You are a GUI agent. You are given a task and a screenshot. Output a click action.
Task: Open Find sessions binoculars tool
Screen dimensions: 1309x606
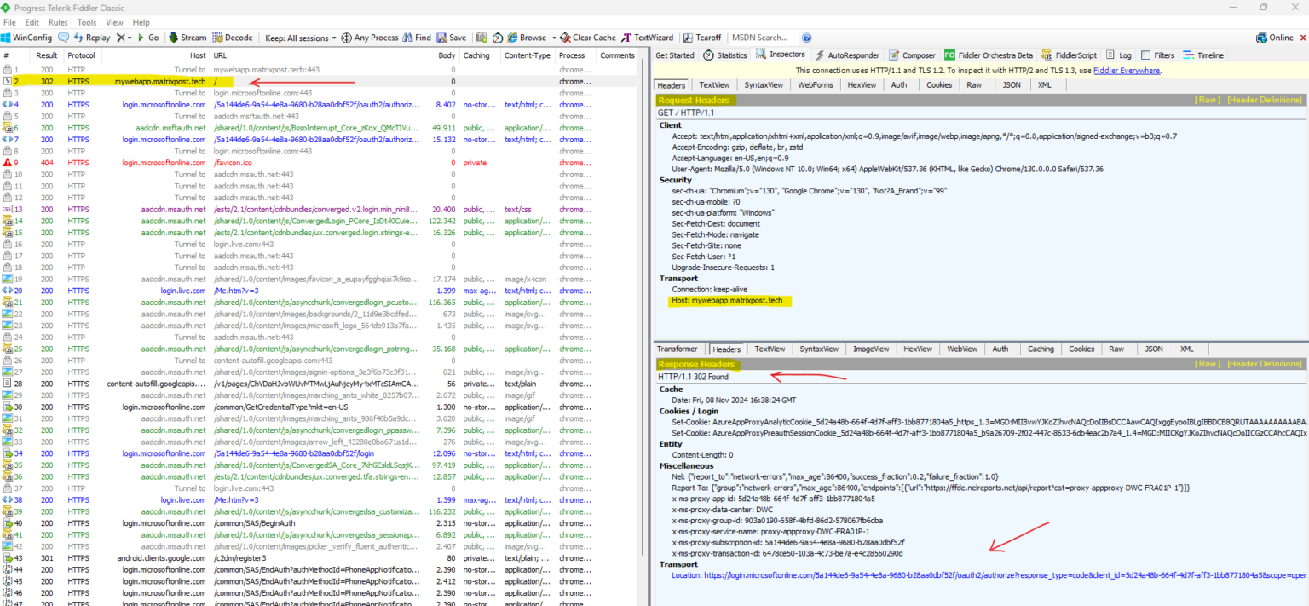pyautogui.click(x=417, y=38)
